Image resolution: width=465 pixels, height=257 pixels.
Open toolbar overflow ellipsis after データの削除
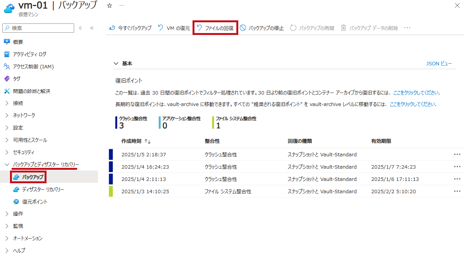pyautogui.click(x=407, y=28)
